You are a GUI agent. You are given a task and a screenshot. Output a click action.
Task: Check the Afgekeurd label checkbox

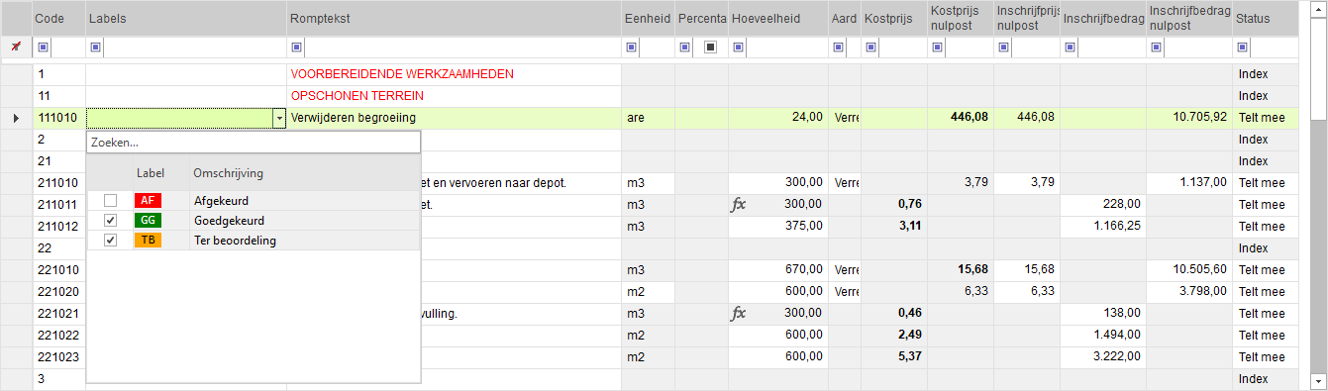click(111, 201)
